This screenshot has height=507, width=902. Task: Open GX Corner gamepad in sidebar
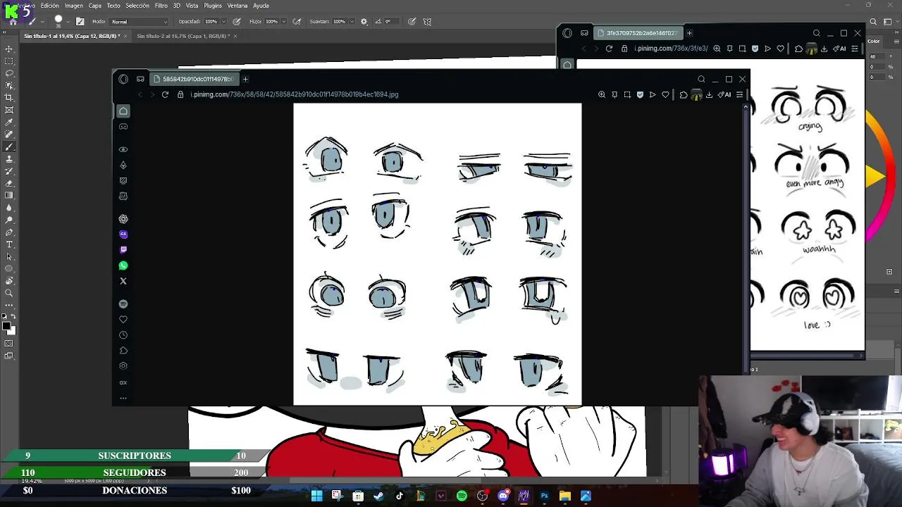123,127
